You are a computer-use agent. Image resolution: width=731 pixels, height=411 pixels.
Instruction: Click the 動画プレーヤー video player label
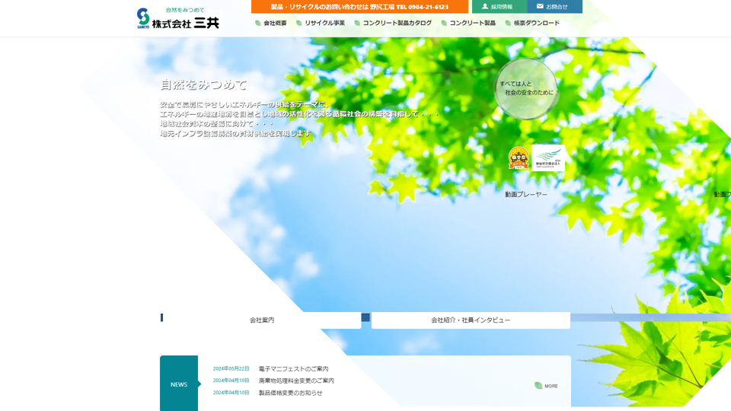click(x=526, y=195)
